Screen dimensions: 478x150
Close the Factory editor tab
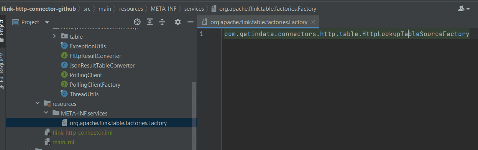coord(313,22)
